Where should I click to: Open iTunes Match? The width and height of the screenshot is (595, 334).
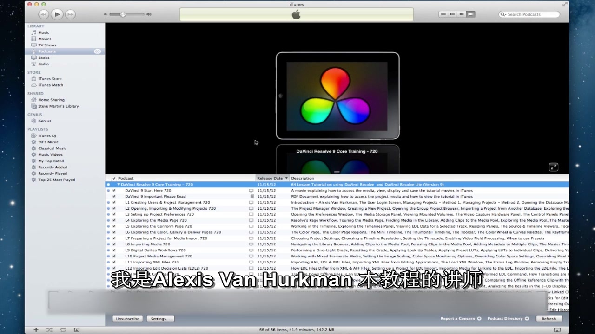pos(51,85)
